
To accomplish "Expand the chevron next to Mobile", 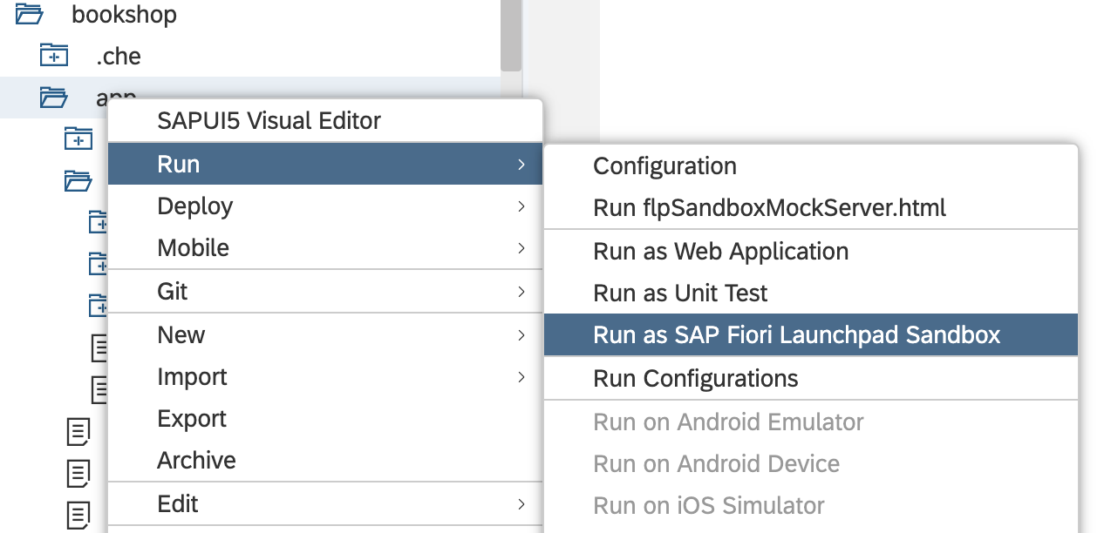I will click(521, 247).
